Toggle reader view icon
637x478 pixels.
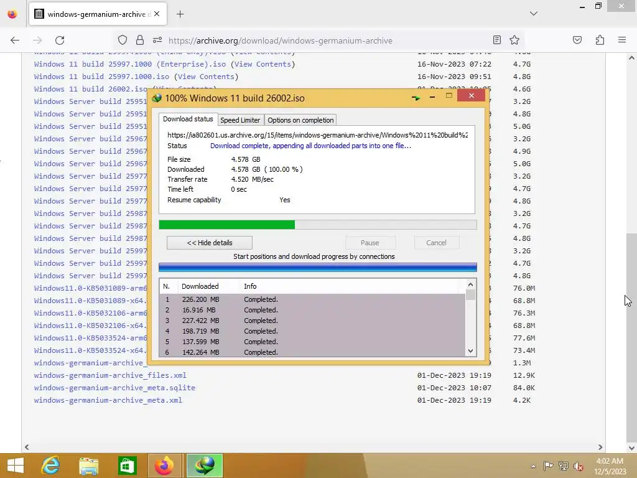pos(497,40)
